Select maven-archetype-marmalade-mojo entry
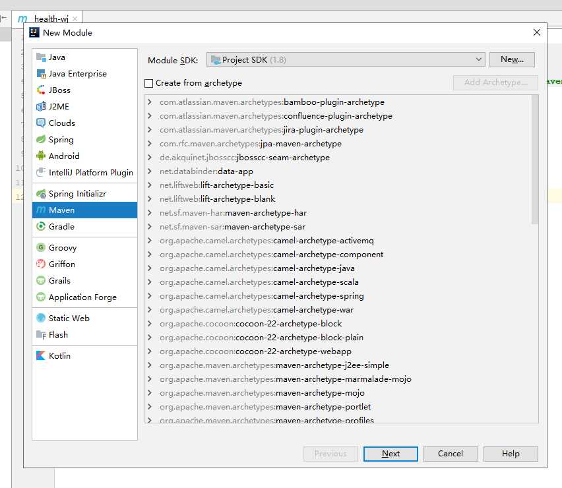The height and width of the screenshot is (488, 562). tap(286, 379)
